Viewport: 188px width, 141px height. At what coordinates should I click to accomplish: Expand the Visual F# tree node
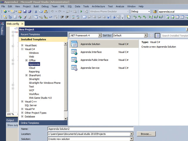click(22, 109)
